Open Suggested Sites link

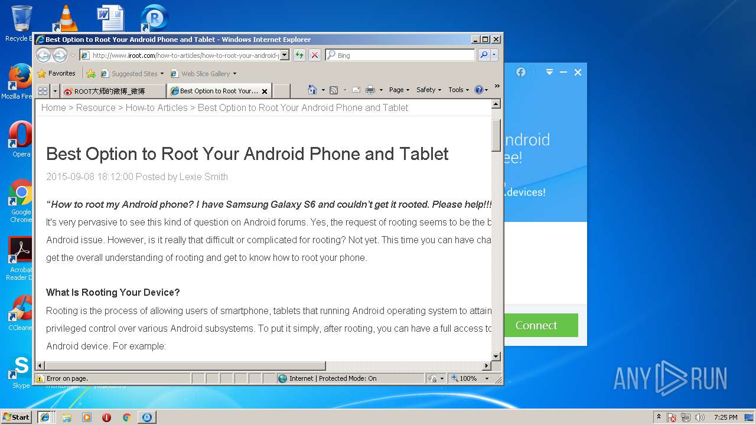coord(132,74)
